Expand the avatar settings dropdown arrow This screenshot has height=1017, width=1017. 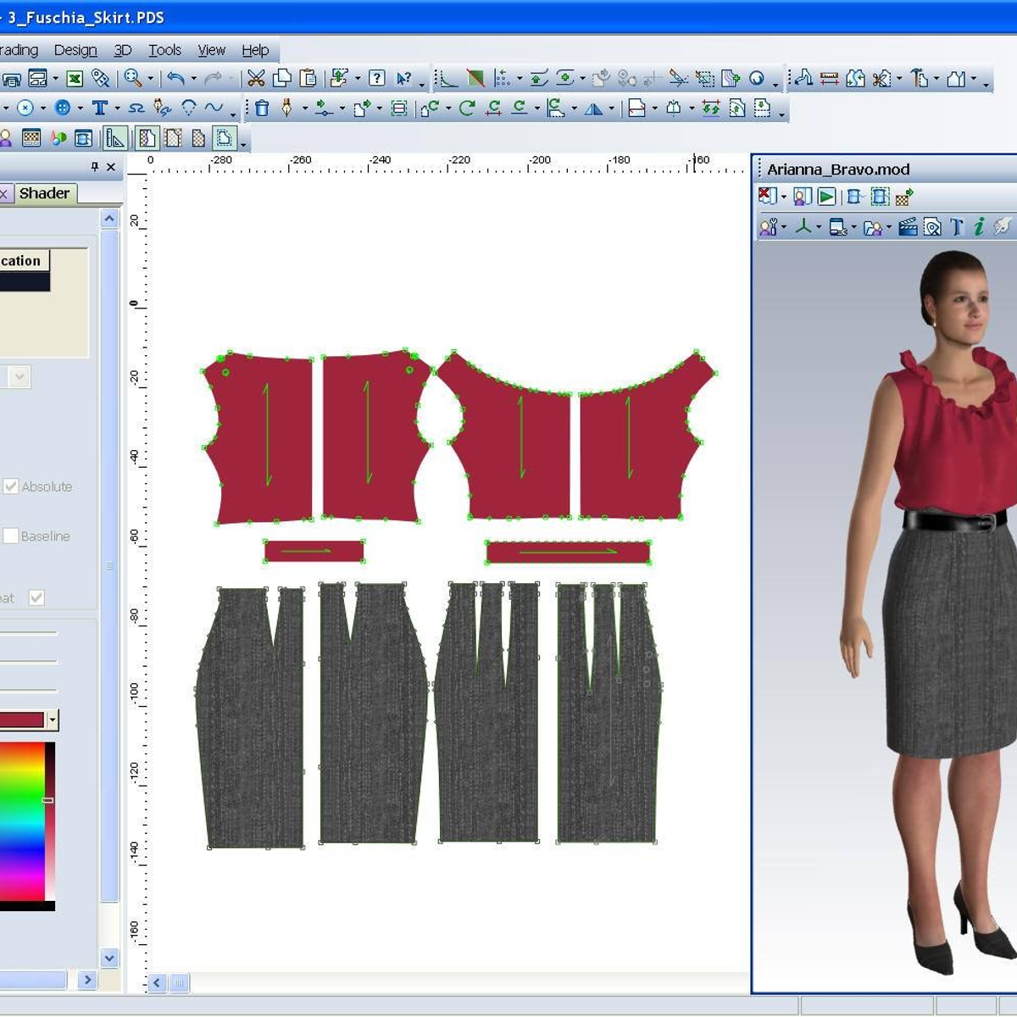(783, 227)
